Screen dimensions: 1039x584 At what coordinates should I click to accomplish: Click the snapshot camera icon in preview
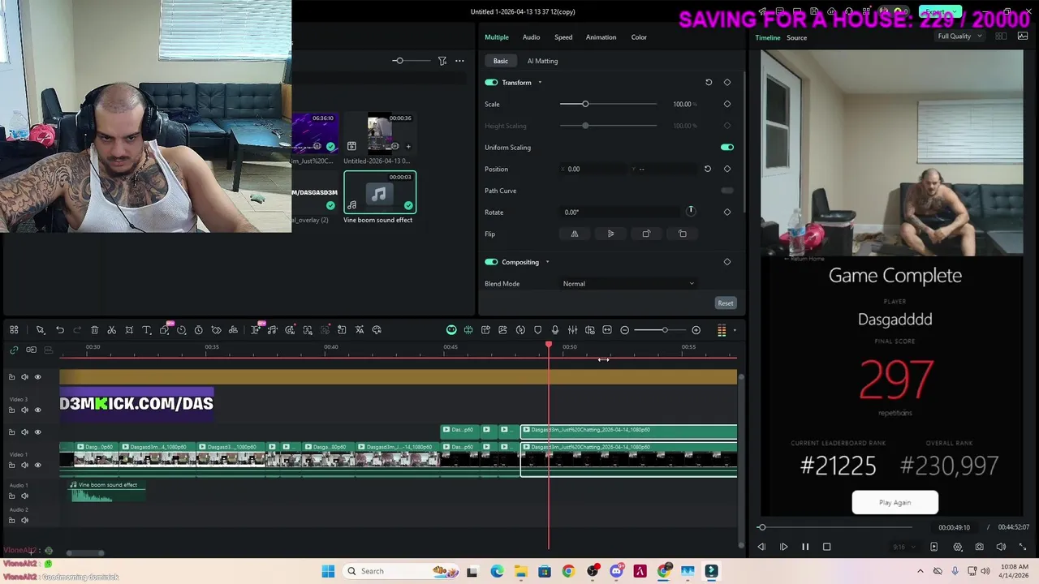979,547
